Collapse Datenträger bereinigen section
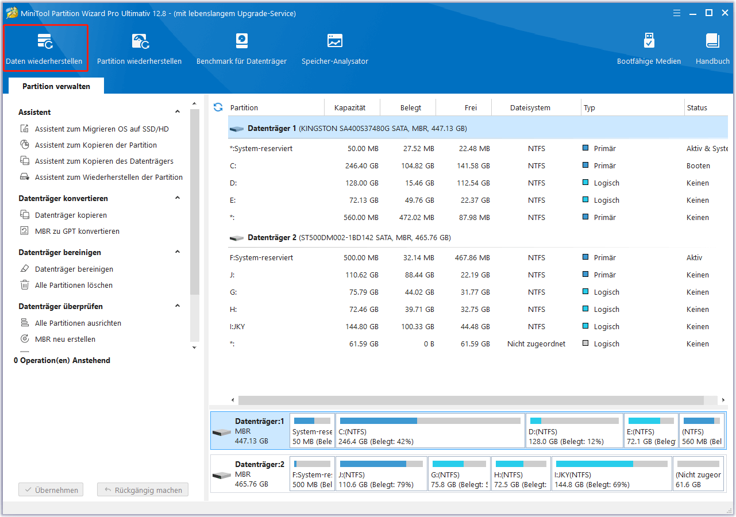736x517 pixels. tap(178, 252)
